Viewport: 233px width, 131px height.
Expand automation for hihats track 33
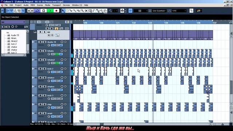coord(33,51)
